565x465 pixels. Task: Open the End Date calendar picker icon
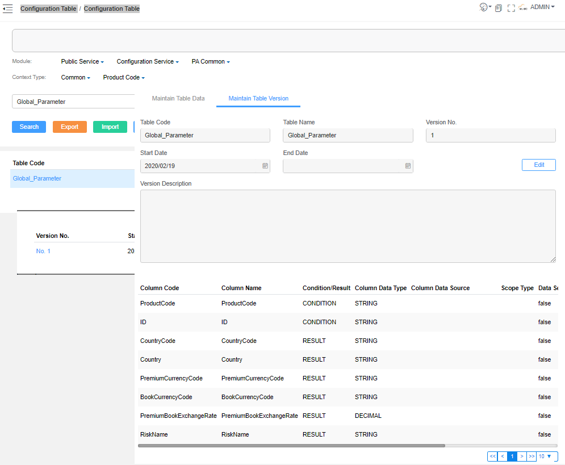[x=408, y=166]
